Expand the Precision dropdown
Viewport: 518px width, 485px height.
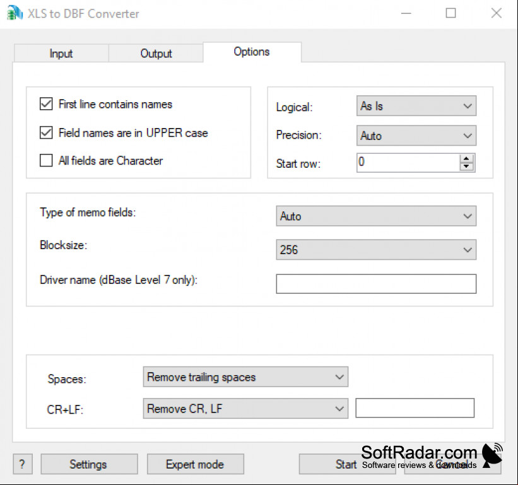pyautogui.click(x=416, y=136)
